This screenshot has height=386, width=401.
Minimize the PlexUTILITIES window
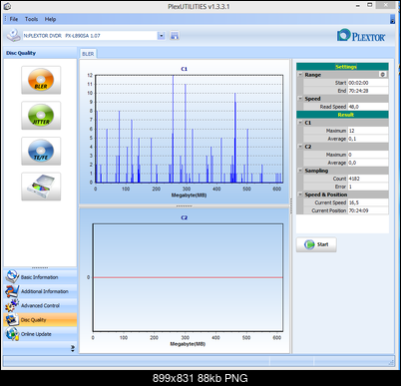[358, 6]
